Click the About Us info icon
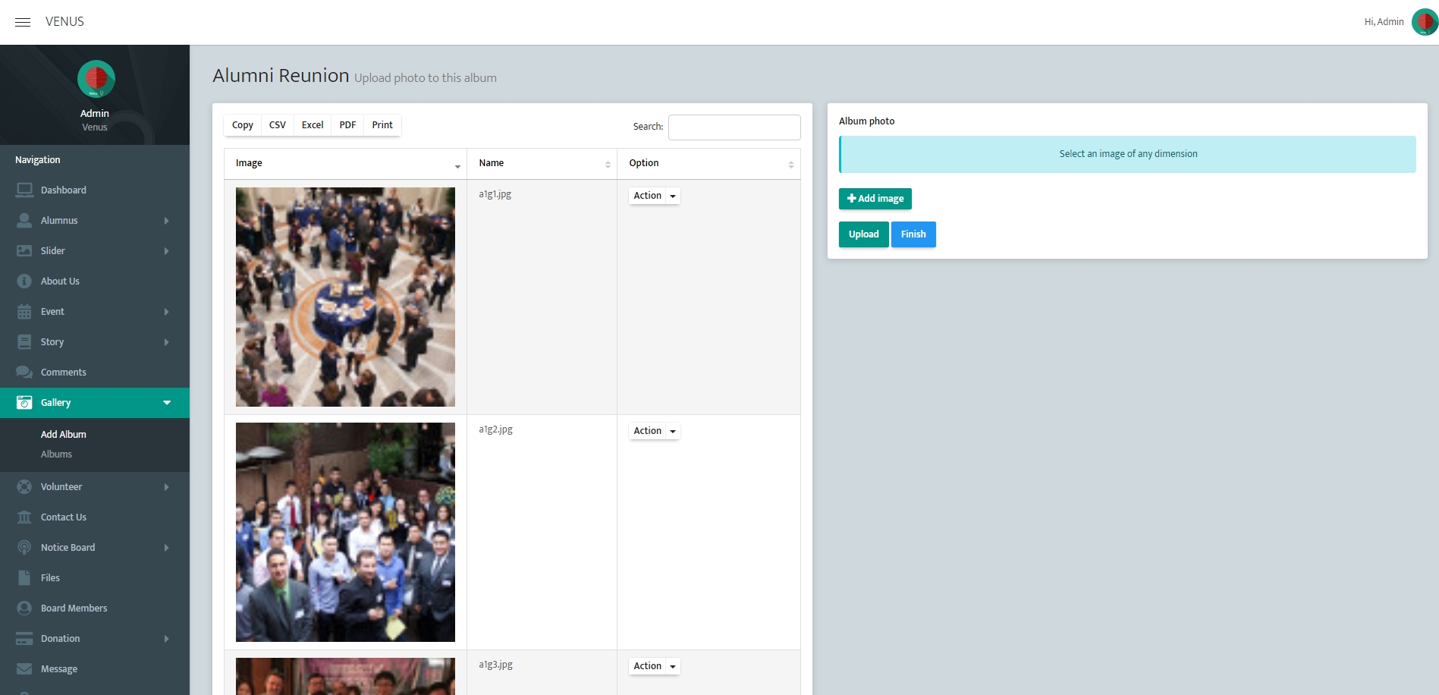1439x695 pixels. coord(24,281)
